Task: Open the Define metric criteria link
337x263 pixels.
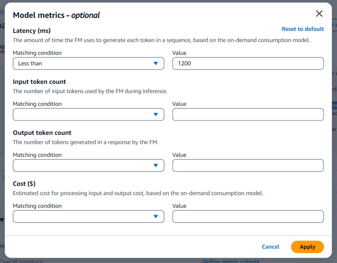Action: pos(231,261)
